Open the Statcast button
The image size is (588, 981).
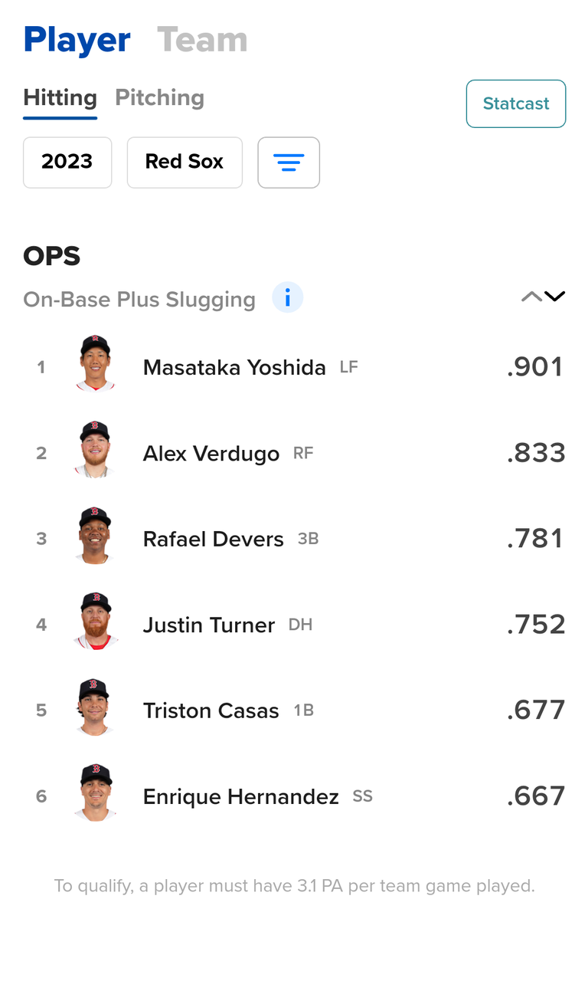516,103
